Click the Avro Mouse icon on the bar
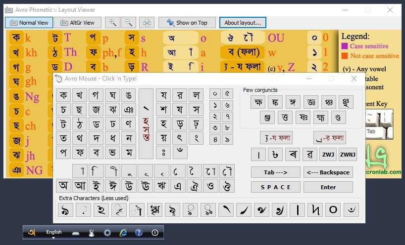This screenshot has height=245, width=405. click(92, 232)
